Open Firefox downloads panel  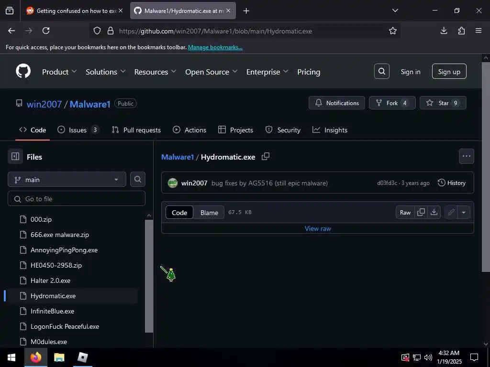pyautogui.click(x=444, y=31)
